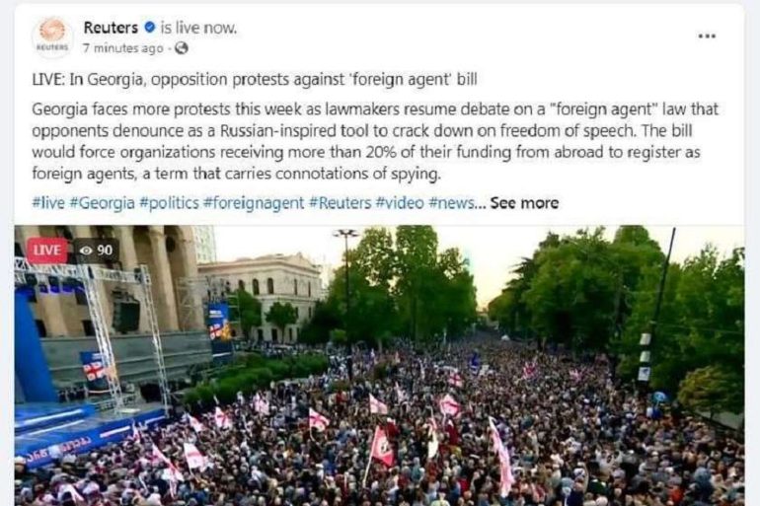Viewport: 760px width, 506px height.
Task: Open the Reuters profile picture
Action: [52, 36]
